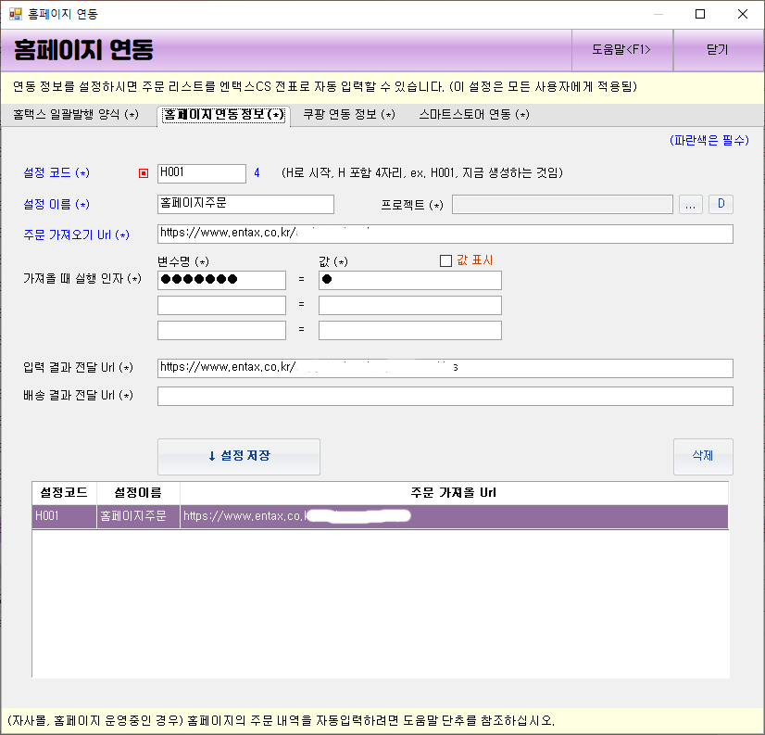The width and height of the screenshot is (765, 735).
Task: Open help with 도움말<F1> button
Action: pyautogui.click(x=621, y=50)
